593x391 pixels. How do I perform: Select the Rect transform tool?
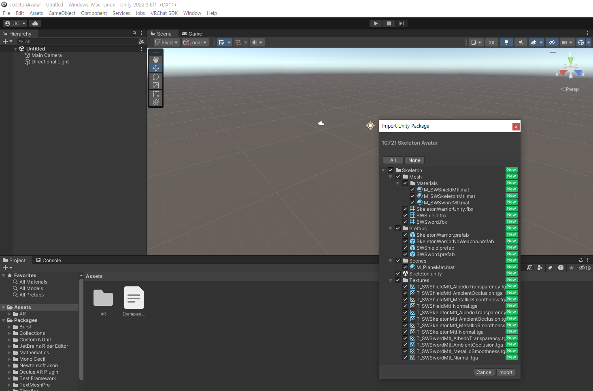[x=156, y=94]
